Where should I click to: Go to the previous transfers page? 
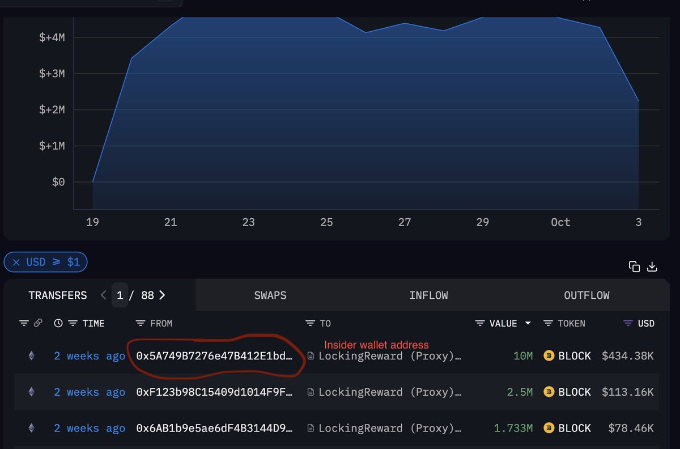click(x=103, y=295)
